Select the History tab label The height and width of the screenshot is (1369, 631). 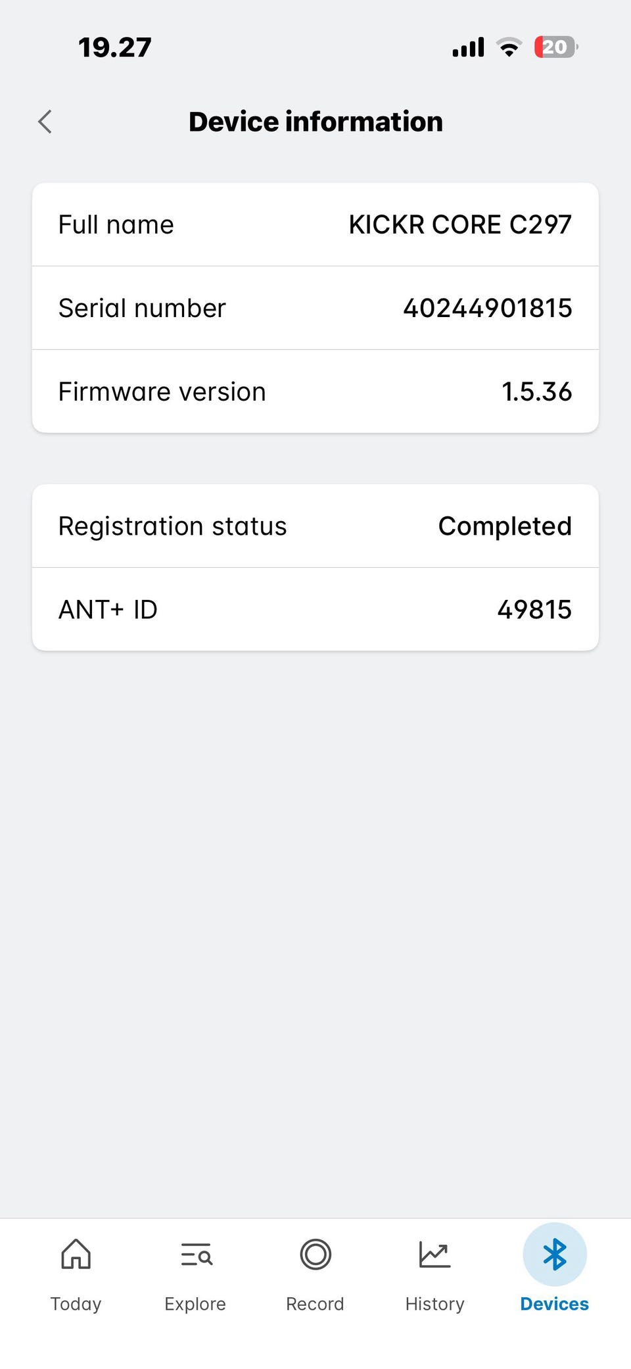435,1304
